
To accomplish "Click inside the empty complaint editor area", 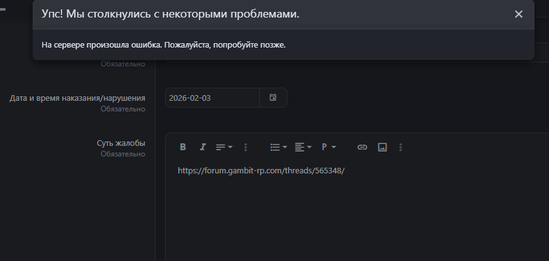I will pyautogui.click(x=351, y=219).
